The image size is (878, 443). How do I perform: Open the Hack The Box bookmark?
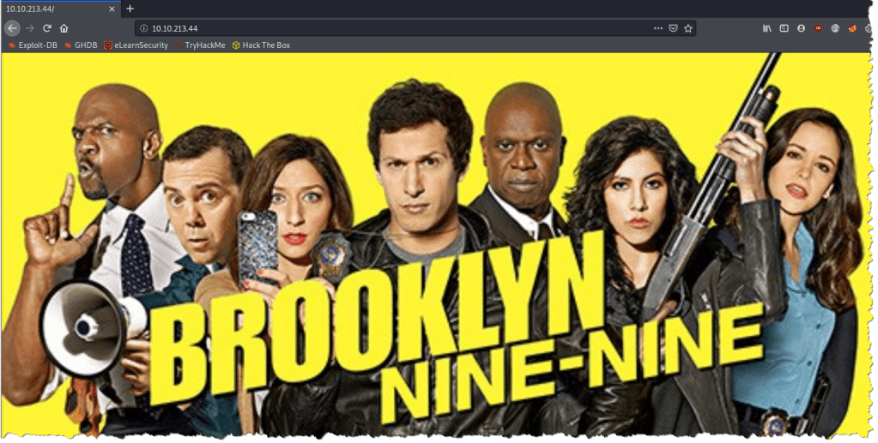click(262, 45)
